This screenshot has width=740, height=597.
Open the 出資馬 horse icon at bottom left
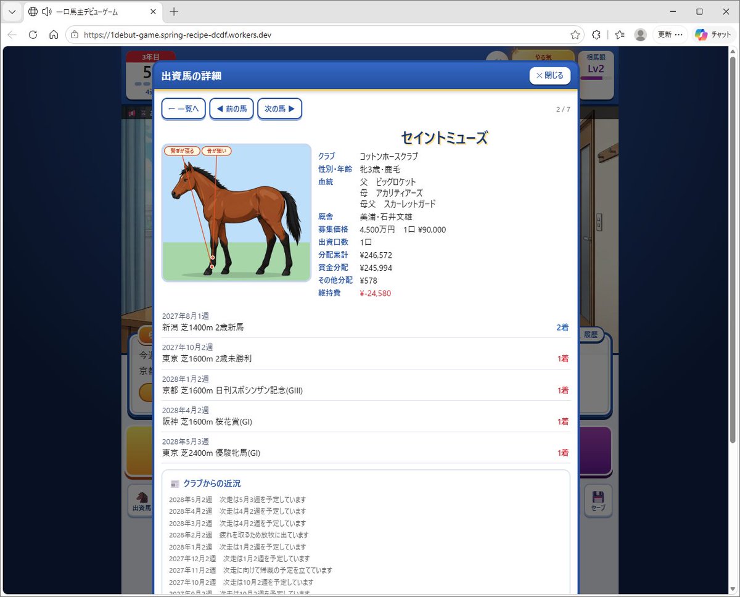pyautogui.click(x=141, y=501)
